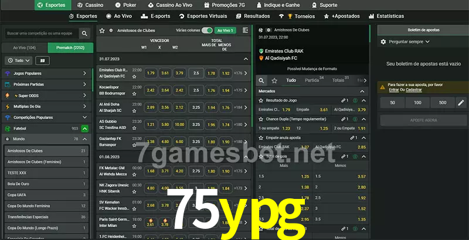469x240 pixels.
Task: Switch to Ao Vivo (104) matches
Action: tap(25, 48)
